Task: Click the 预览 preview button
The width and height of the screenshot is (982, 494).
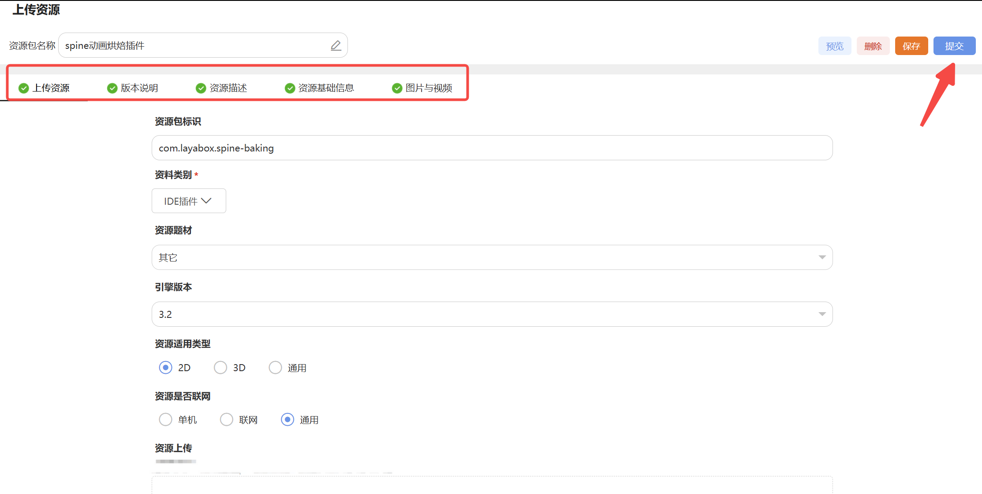Action: (834, 46)
